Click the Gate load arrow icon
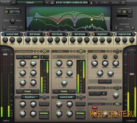This screenshot has height=123, width=137. pos(71,51)
